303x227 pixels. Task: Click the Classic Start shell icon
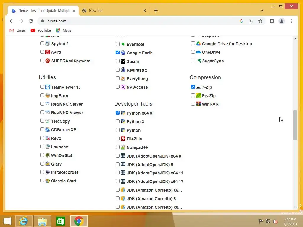(48, 181)
